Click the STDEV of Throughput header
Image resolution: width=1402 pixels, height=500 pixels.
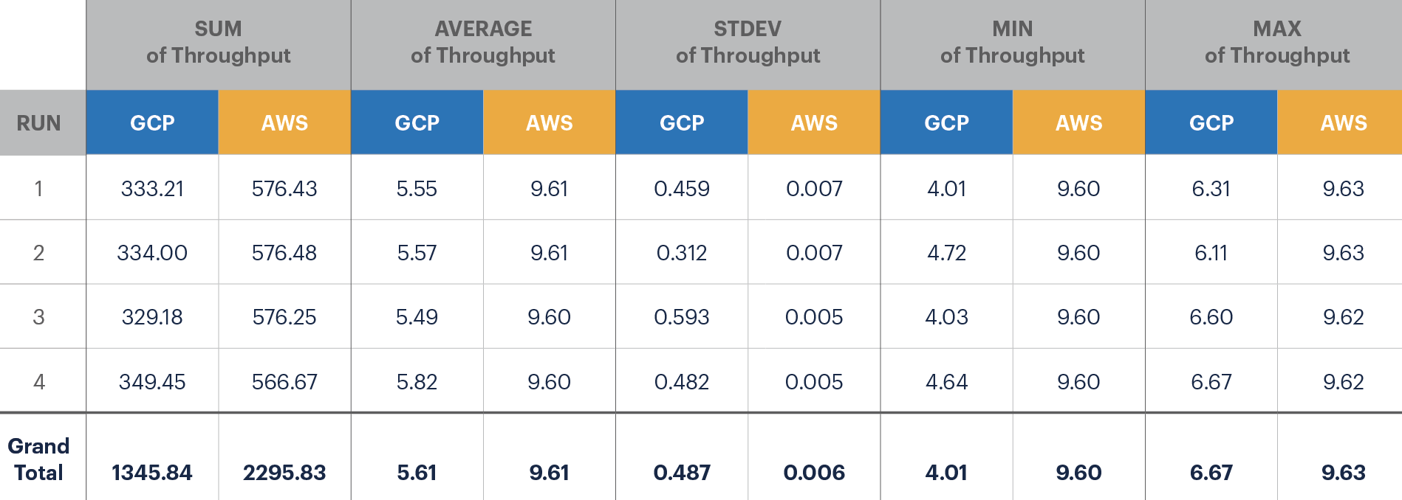[748, 42]
